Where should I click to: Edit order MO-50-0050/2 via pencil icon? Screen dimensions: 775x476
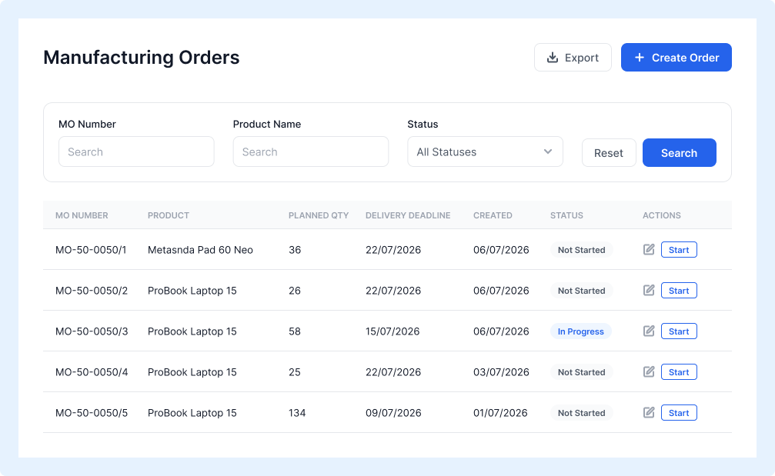tap(649, 291)
